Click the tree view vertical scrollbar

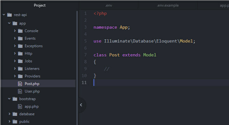coord(77,68)
